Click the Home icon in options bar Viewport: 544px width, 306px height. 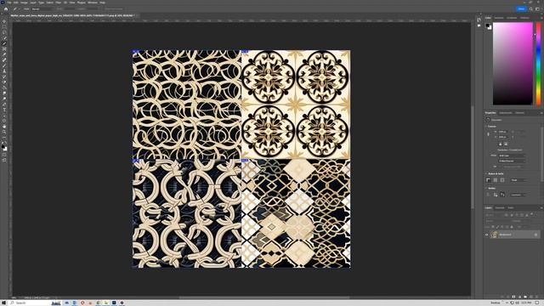click(6, 9)
